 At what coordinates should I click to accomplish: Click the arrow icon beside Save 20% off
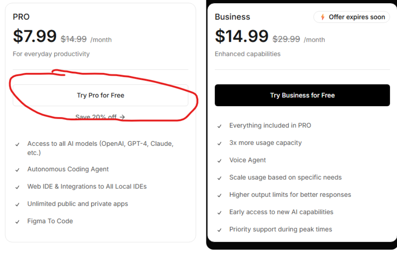coord(122,117)
